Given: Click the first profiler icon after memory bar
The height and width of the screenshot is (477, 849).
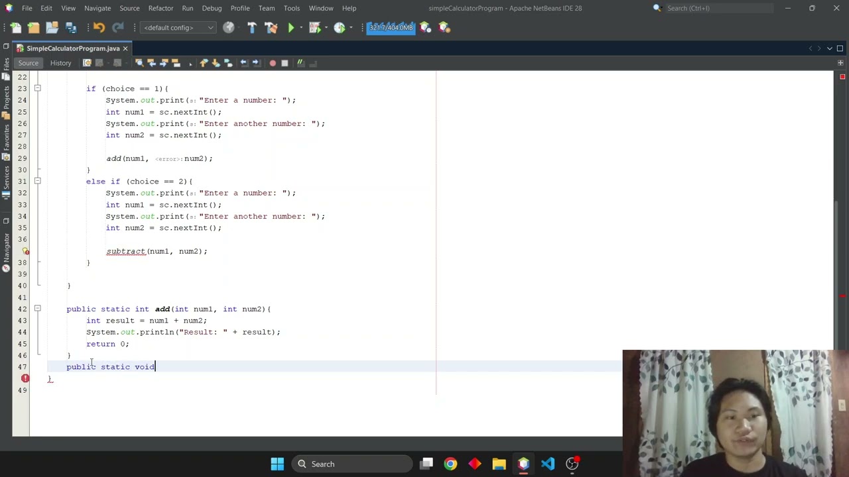Looking at the screenshot, I should [x=425, y=28].
